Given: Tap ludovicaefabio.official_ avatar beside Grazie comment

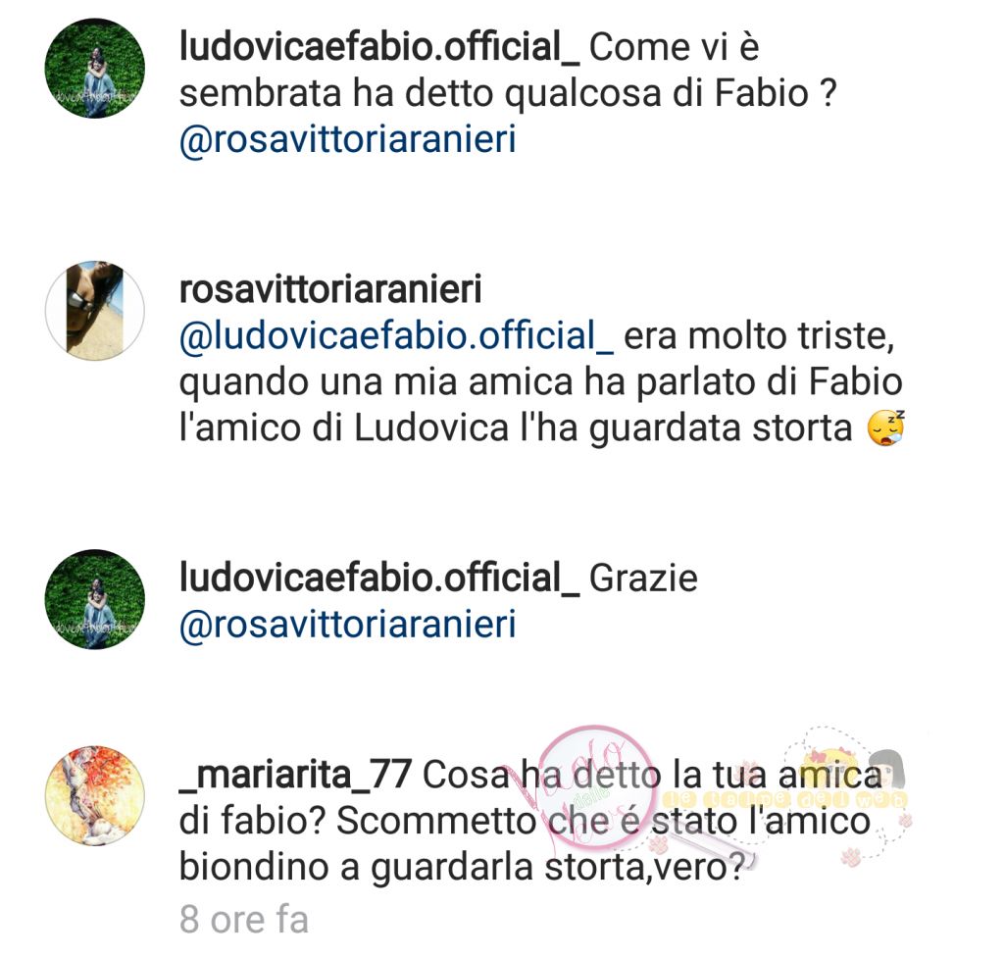Looking at the screenshot, I should click(x=95, y=599).
